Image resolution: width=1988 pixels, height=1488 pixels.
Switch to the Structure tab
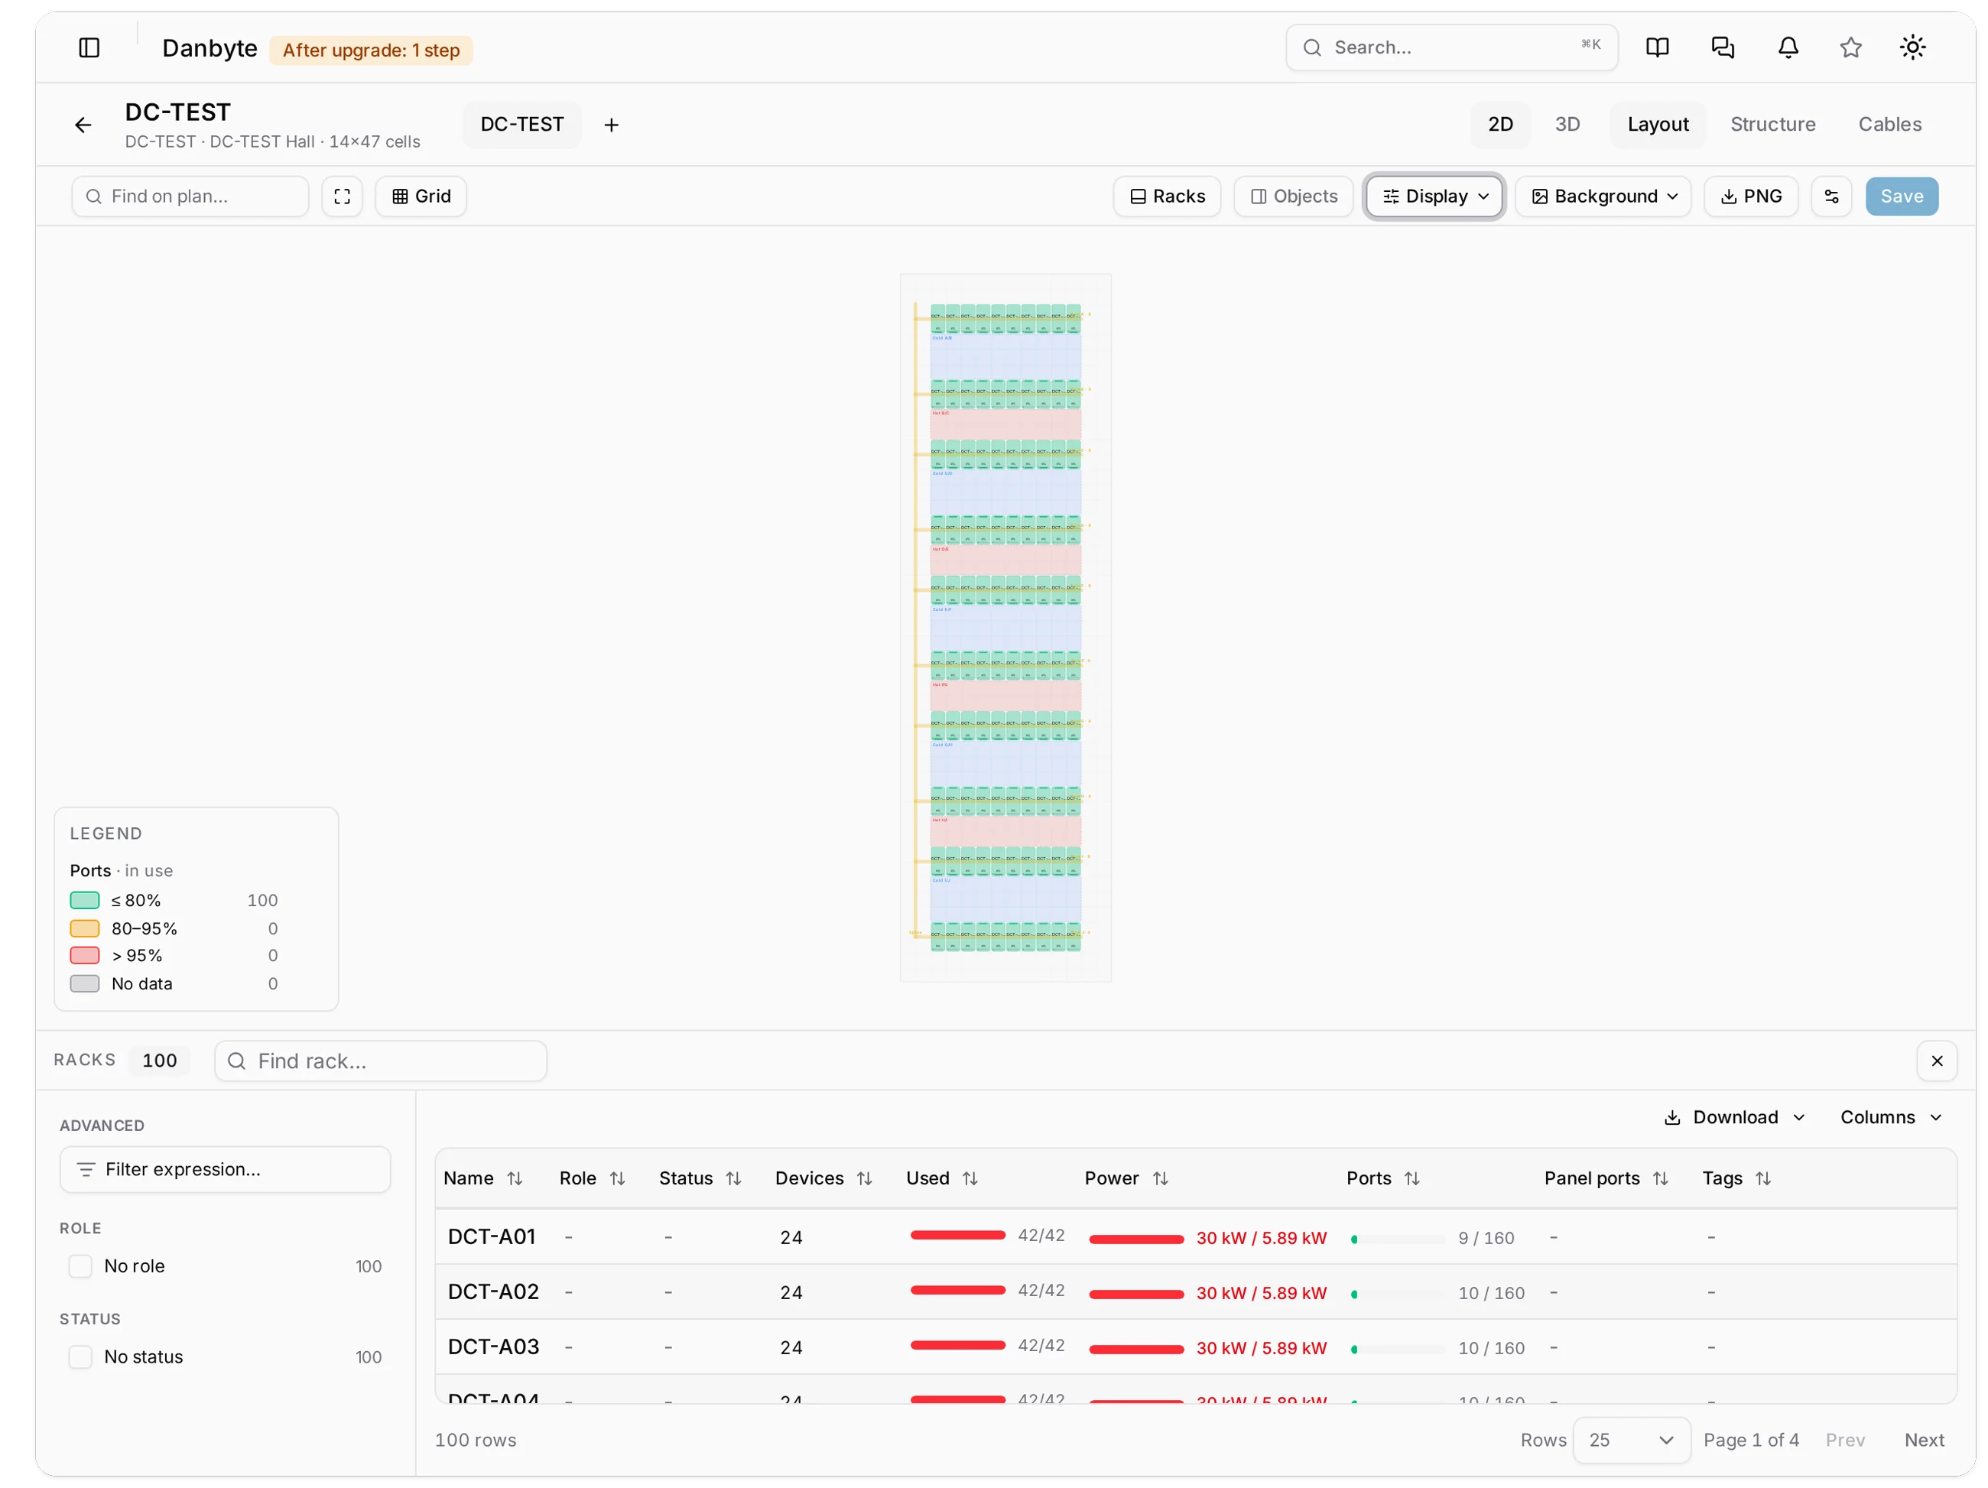[1772, 124]
